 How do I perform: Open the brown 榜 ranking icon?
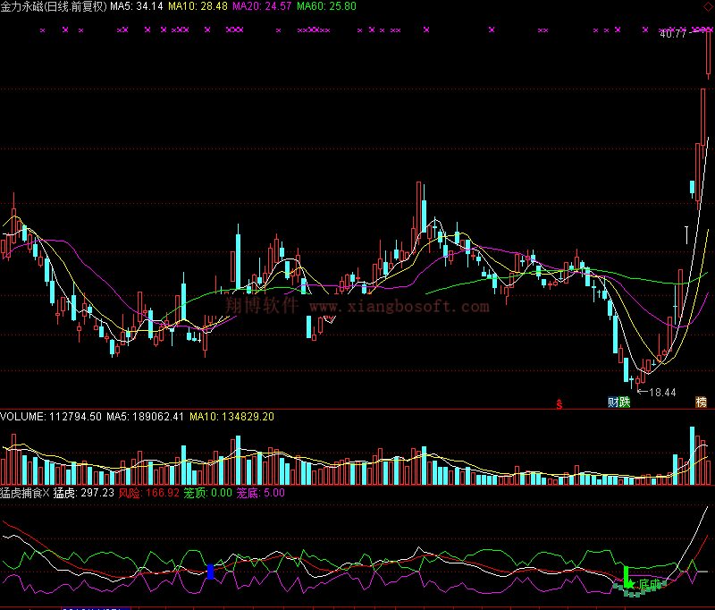(x=701, y=402)
